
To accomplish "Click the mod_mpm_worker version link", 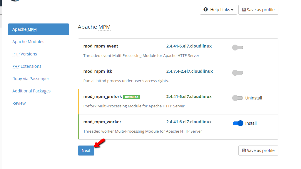I will (189, 122).
